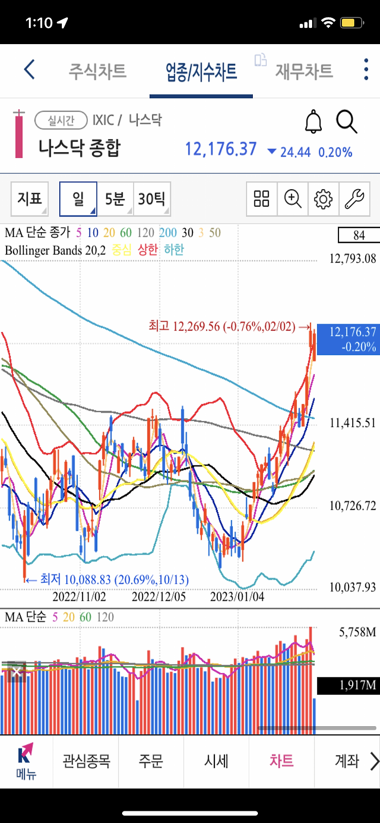Tap the 11,415.51 price axis label
This screenshot has height=823, width=380.
(x=353, y=423)
